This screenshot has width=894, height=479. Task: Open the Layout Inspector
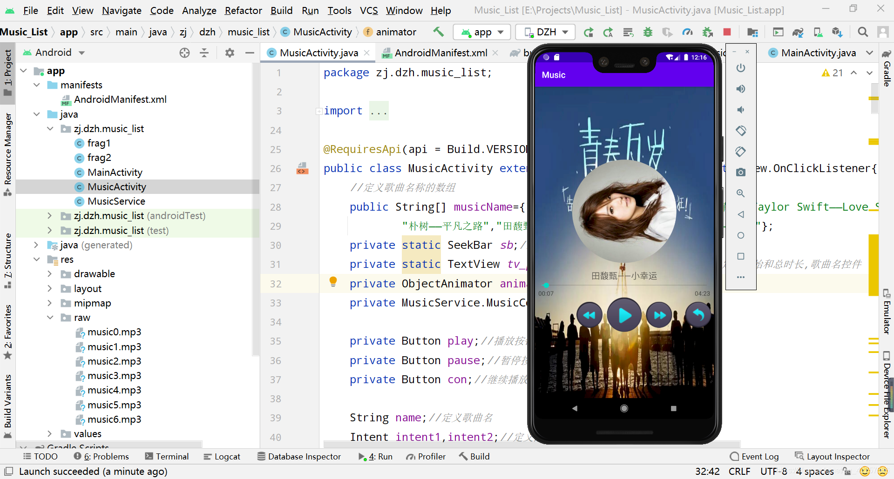tap(833, 457)
